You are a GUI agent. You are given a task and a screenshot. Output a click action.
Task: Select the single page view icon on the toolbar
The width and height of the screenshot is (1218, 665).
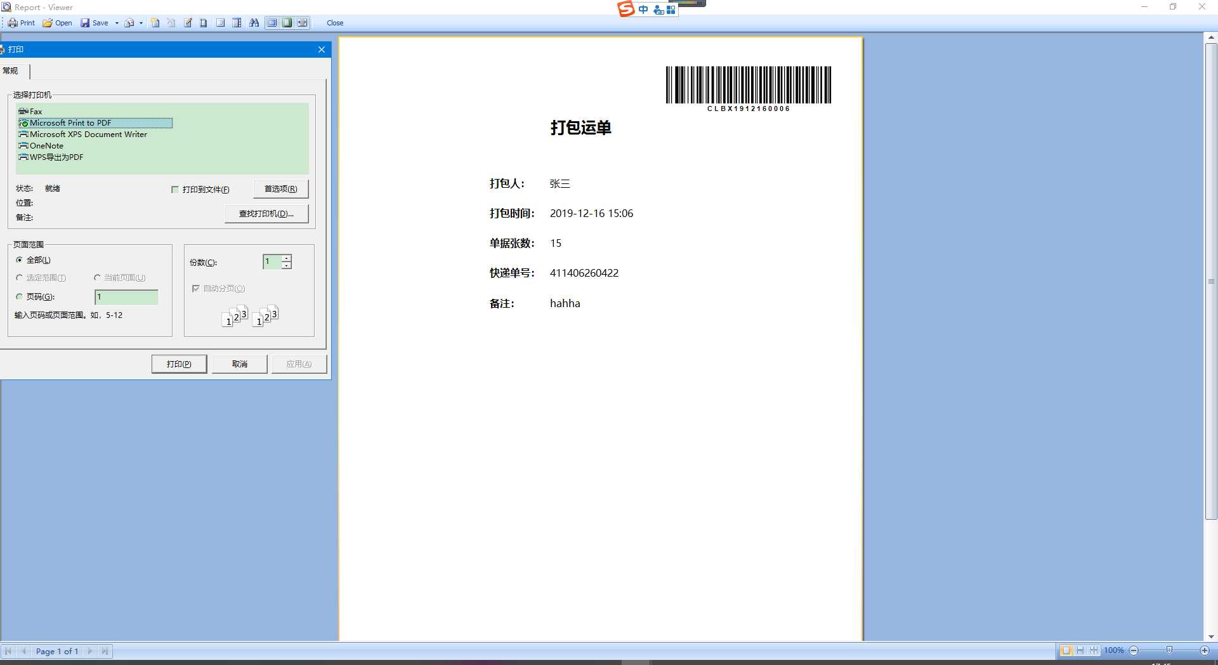(272, 23)
